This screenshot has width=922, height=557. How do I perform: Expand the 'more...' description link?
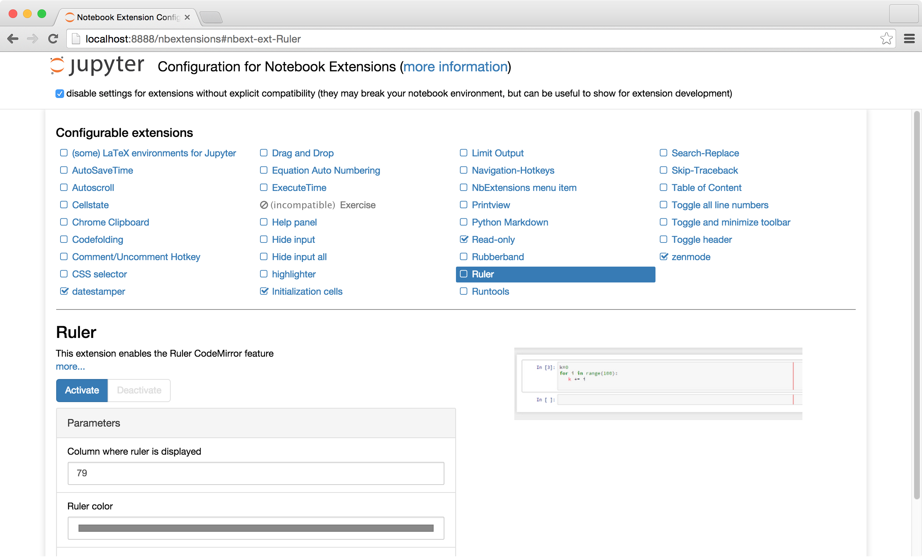[70, 367]
